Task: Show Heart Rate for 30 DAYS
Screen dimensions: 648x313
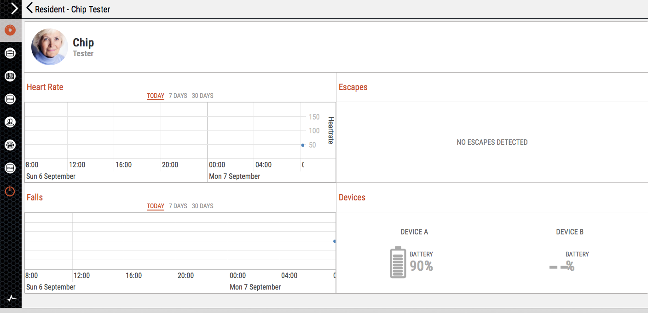Action: click(x=202, y=96)
